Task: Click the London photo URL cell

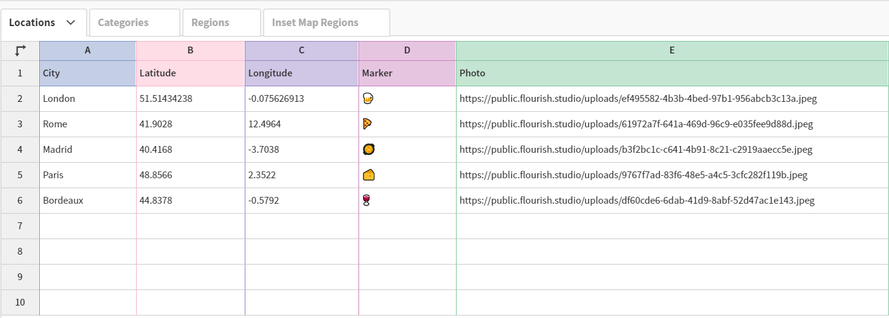Action: pos(672,99)
